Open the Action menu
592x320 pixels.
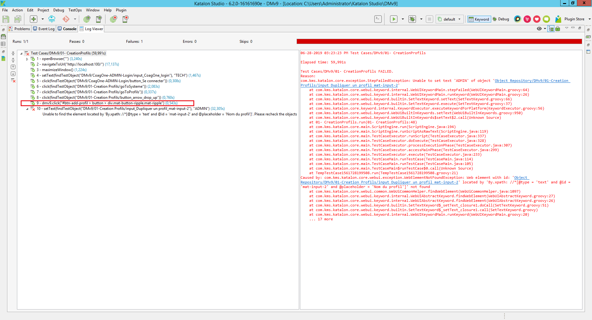[x=17, y=10]
